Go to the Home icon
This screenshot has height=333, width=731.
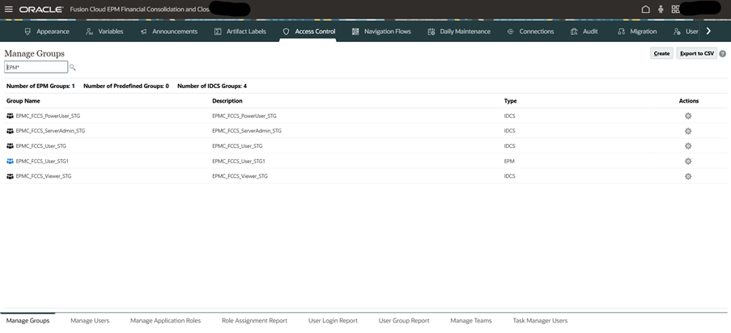pos(646,10)
